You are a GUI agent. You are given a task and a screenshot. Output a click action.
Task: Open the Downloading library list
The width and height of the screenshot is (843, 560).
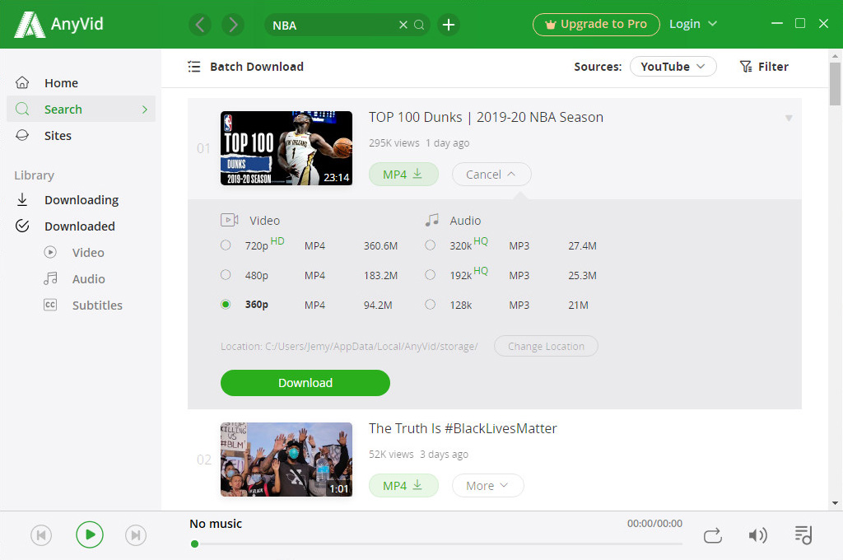81,199
